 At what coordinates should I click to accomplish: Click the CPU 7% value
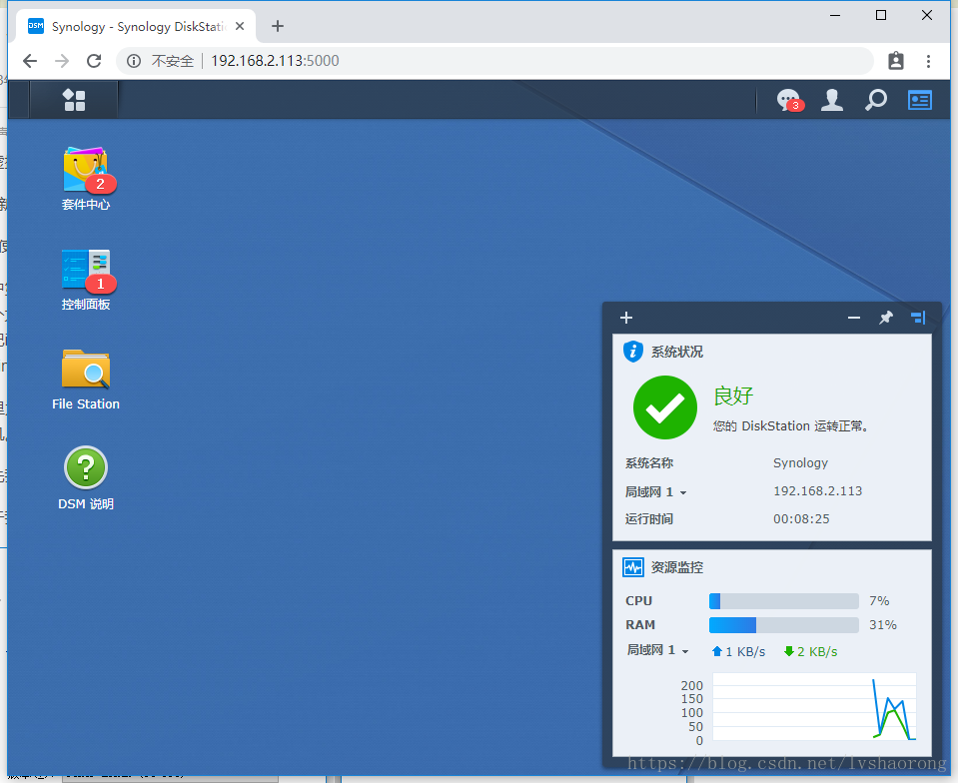(879, 601)
